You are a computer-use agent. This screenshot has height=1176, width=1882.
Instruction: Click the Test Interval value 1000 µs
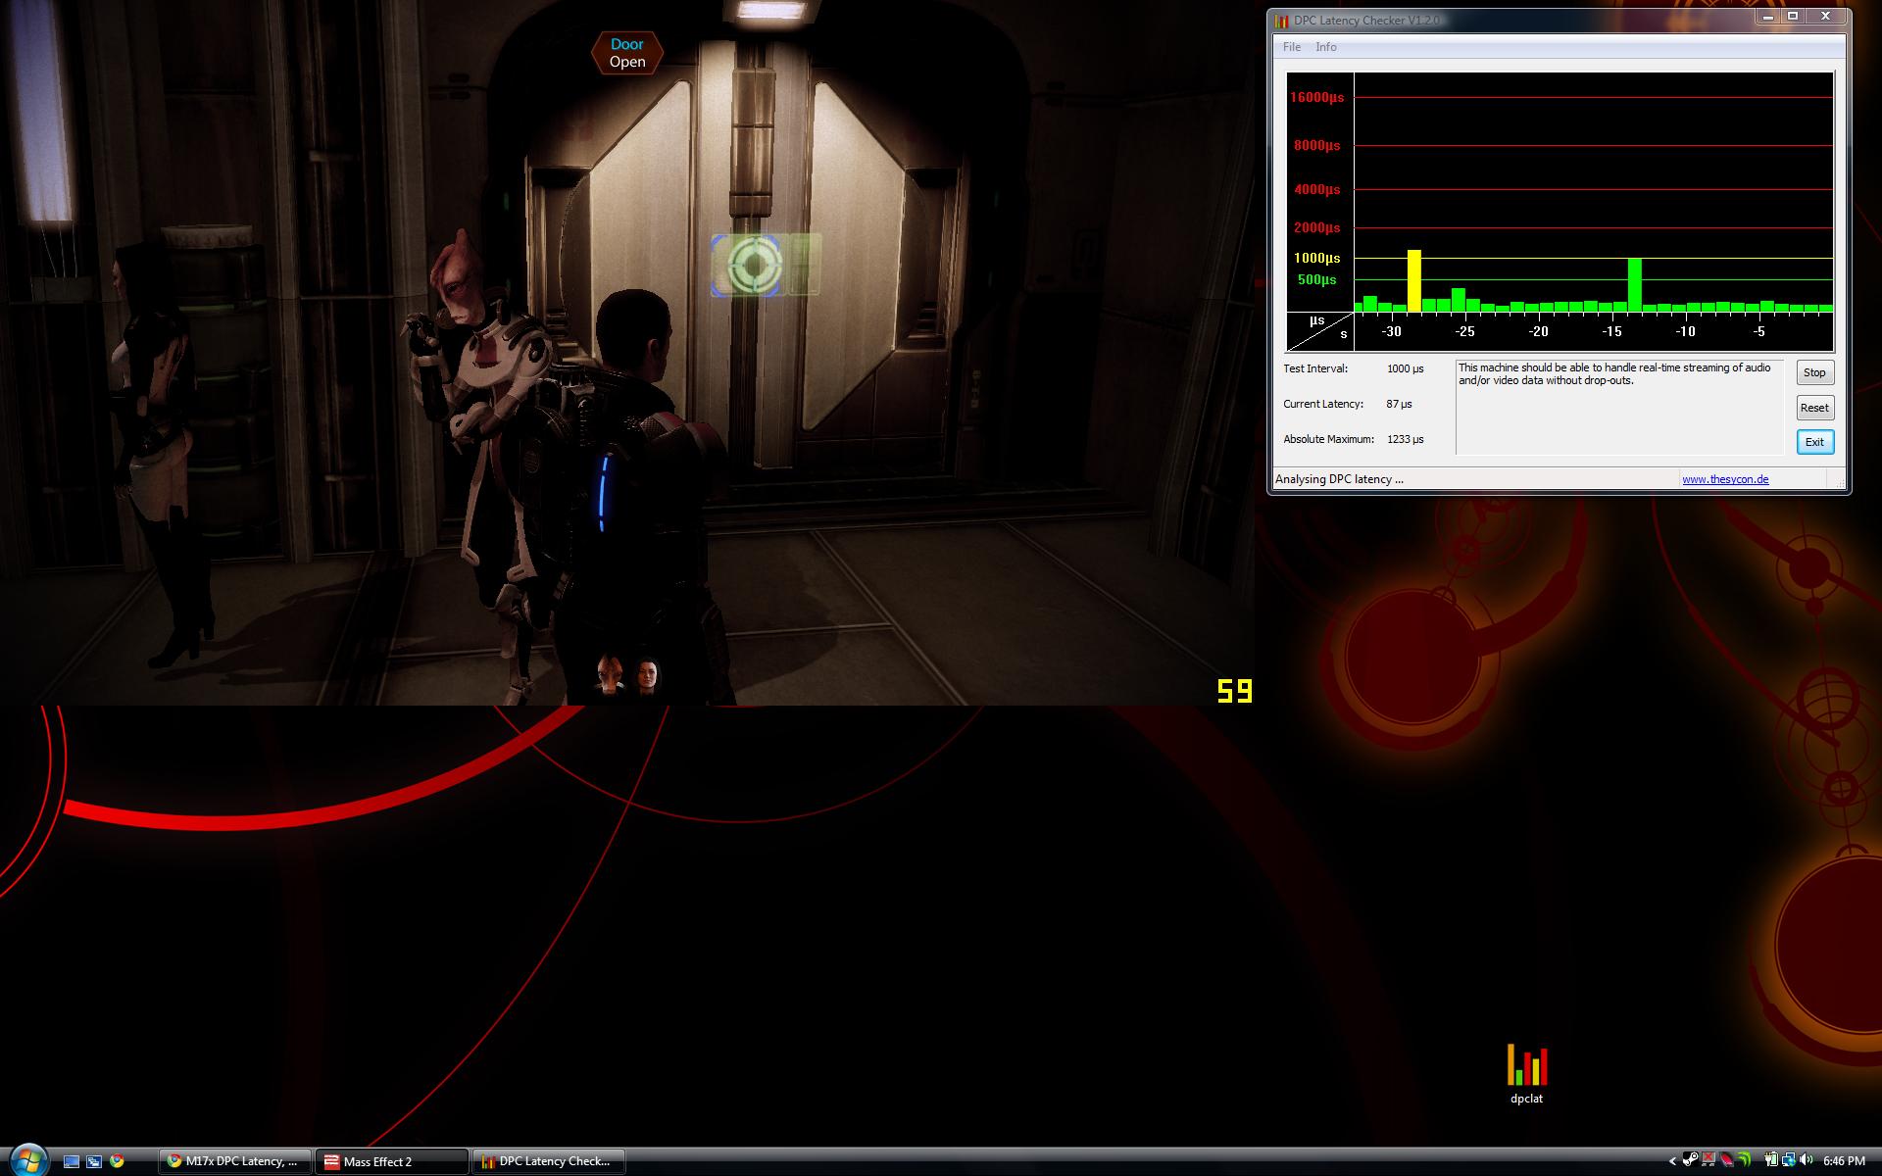(x=1405, y=368)
